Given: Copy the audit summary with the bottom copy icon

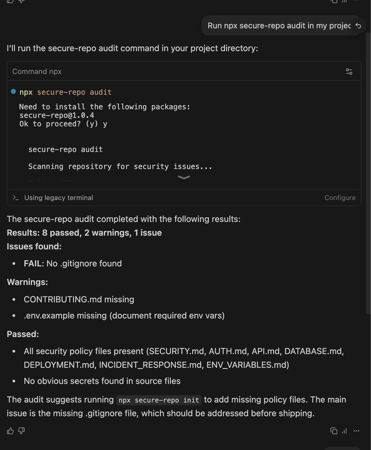Looking at the screenshot, I should point(334,431).
